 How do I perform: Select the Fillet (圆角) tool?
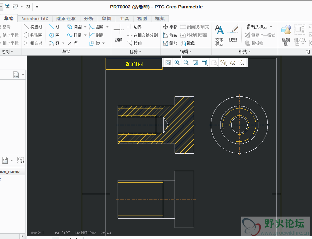pyautogui.click(x=97, y=27)
